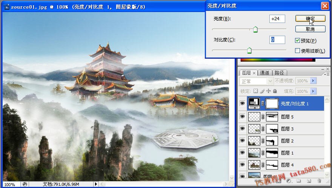Click layers panel scroll down arrow

[327, 175]
